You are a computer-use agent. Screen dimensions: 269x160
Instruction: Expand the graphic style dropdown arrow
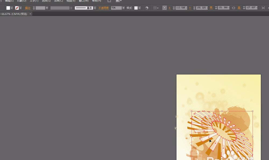point(139,8)
